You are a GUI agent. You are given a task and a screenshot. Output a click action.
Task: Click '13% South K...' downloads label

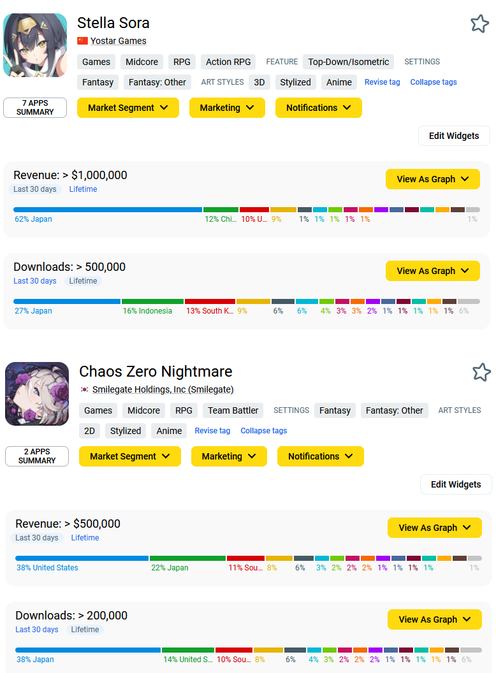210,311
